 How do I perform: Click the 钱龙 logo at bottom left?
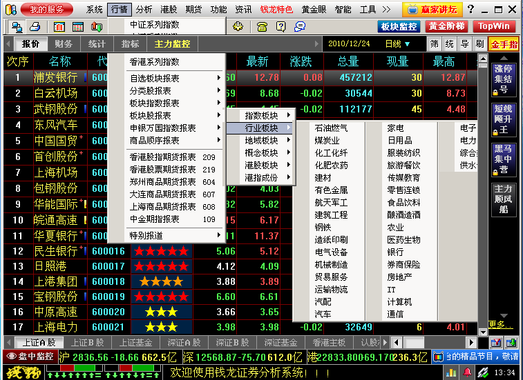tap(23, 372)
